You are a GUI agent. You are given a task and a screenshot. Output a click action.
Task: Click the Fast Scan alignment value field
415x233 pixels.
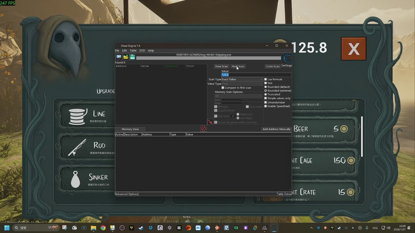(x=233, y=116)
